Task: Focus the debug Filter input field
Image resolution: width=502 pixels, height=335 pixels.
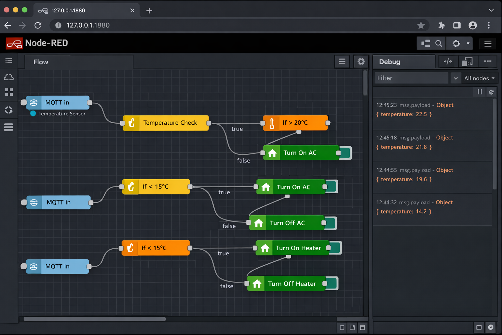Action: [411, 78]
